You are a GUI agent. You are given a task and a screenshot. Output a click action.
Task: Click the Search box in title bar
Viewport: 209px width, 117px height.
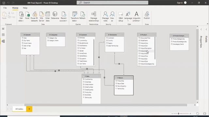tap(112, 3)
